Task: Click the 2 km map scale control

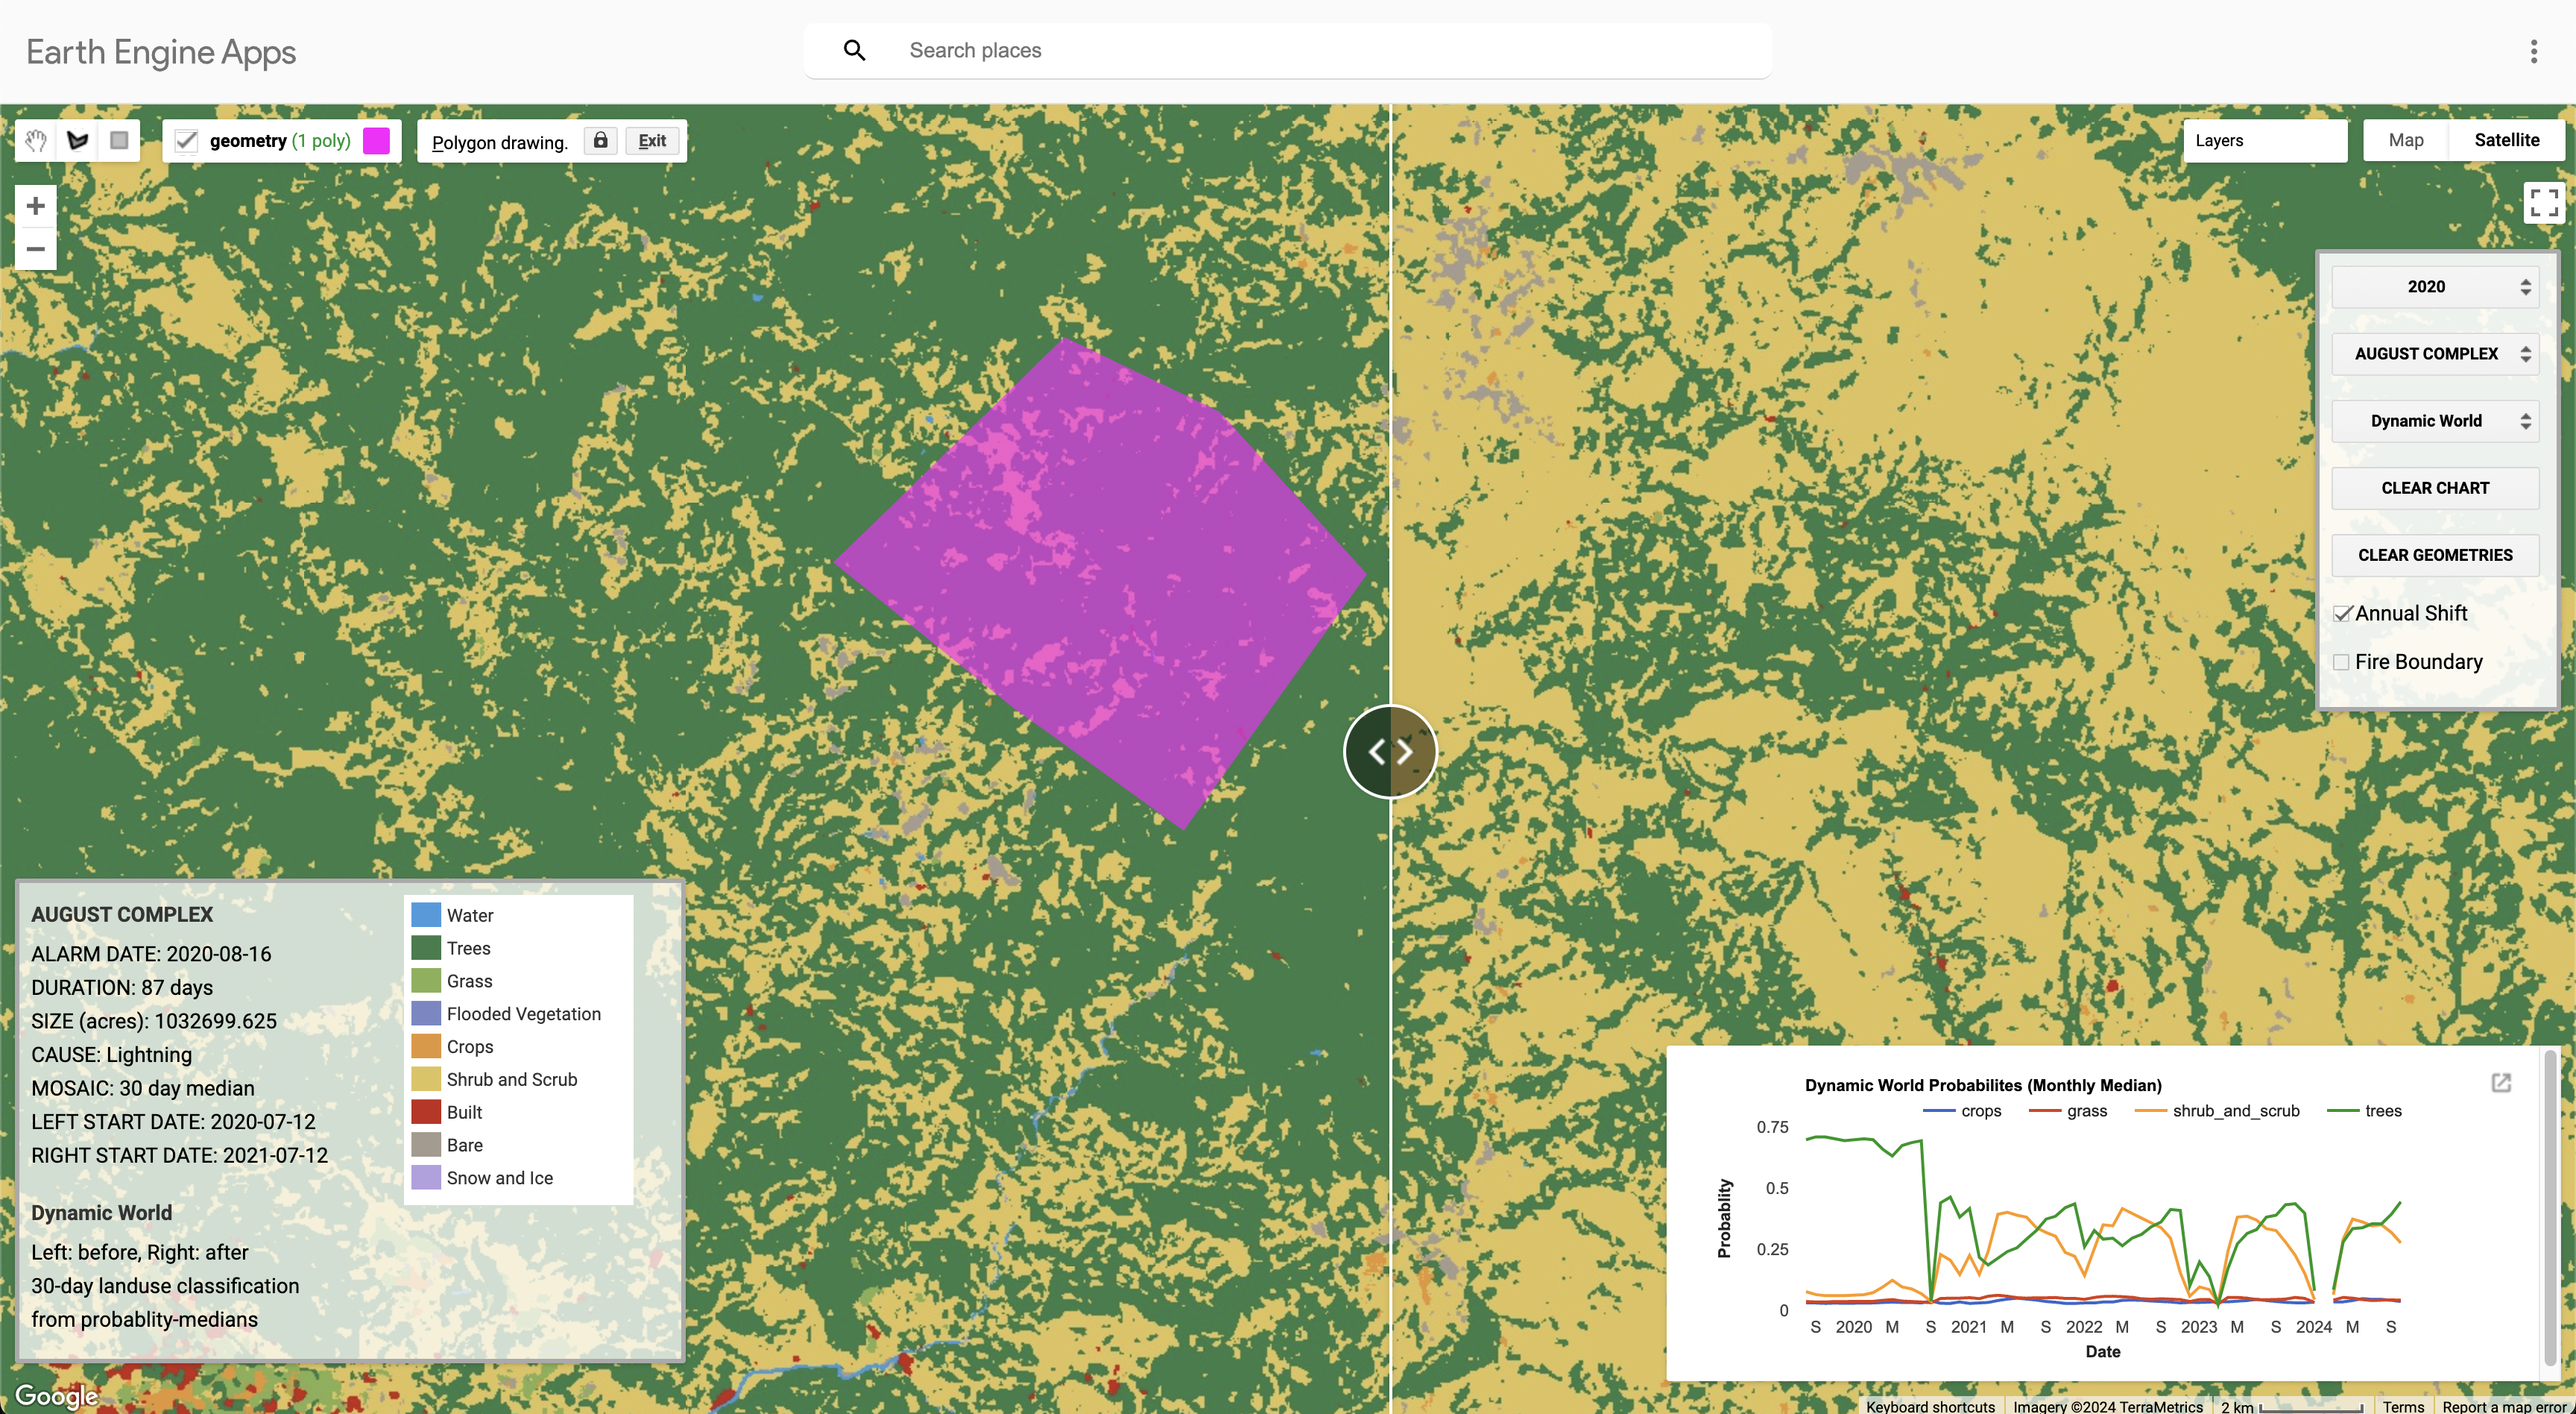Action: coord(2291,1406)
